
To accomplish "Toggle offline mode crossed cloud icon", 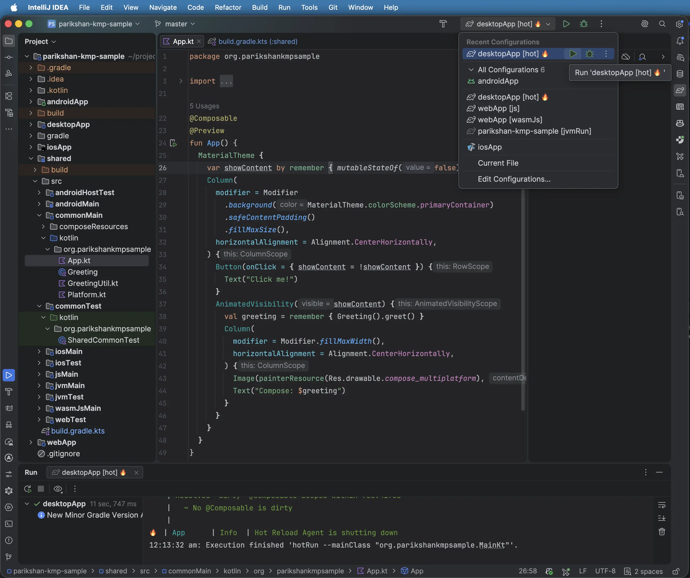I will pos(626,57).
